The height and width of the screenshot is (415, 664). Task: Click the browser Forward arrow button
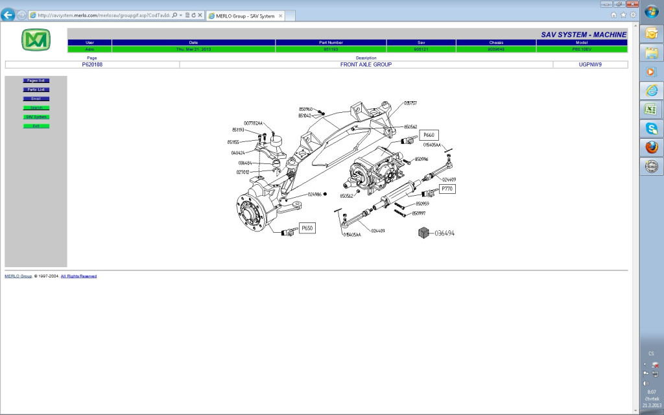(x=21, y=16)
